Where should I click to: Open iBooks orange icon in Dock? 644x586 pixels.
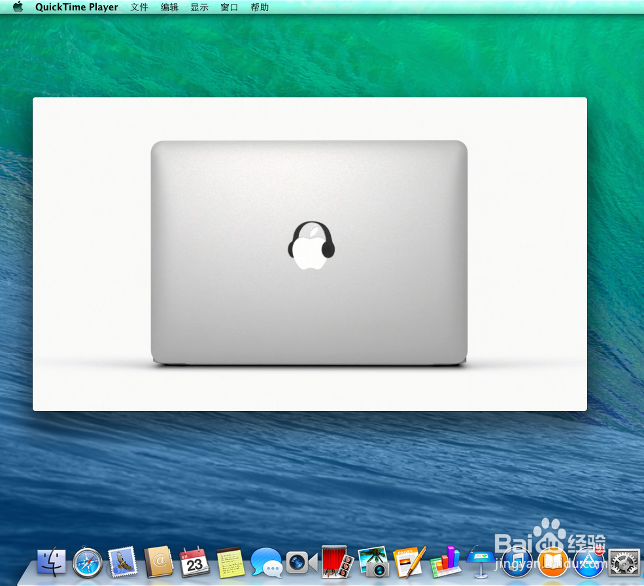click(x=553, y=562)
